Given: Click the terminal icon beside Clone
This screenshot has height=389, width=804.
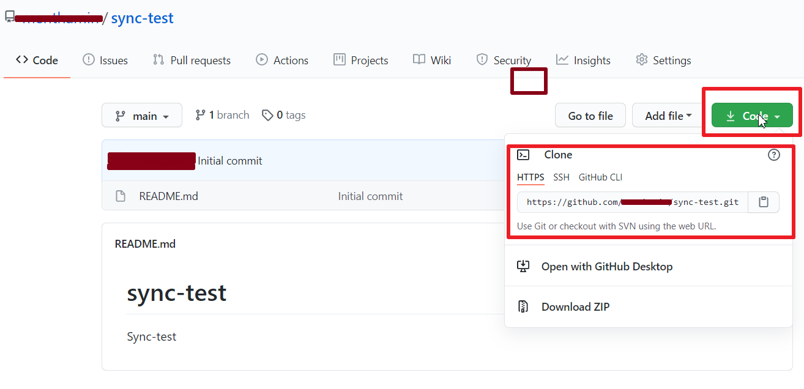Looking at the screenshot, I should tap(523, 155).
